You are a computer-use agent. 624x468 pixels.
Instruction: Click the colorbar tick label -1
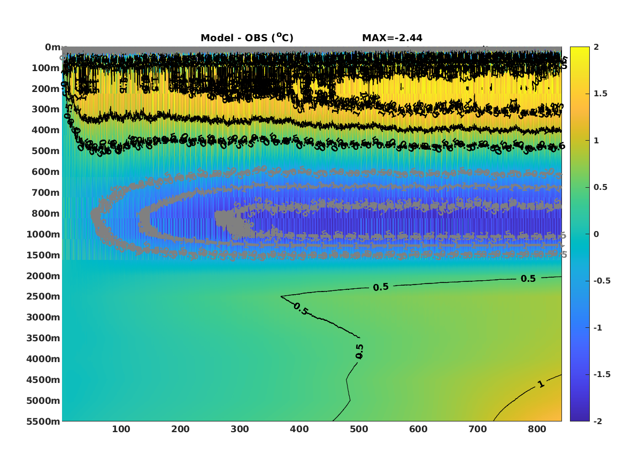[x=598, y=327]
